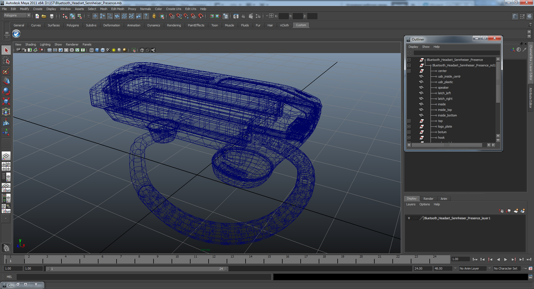Open layer editor Options menu
The height and width of the screenshot is (289, 534).
[x=425, y=204]
